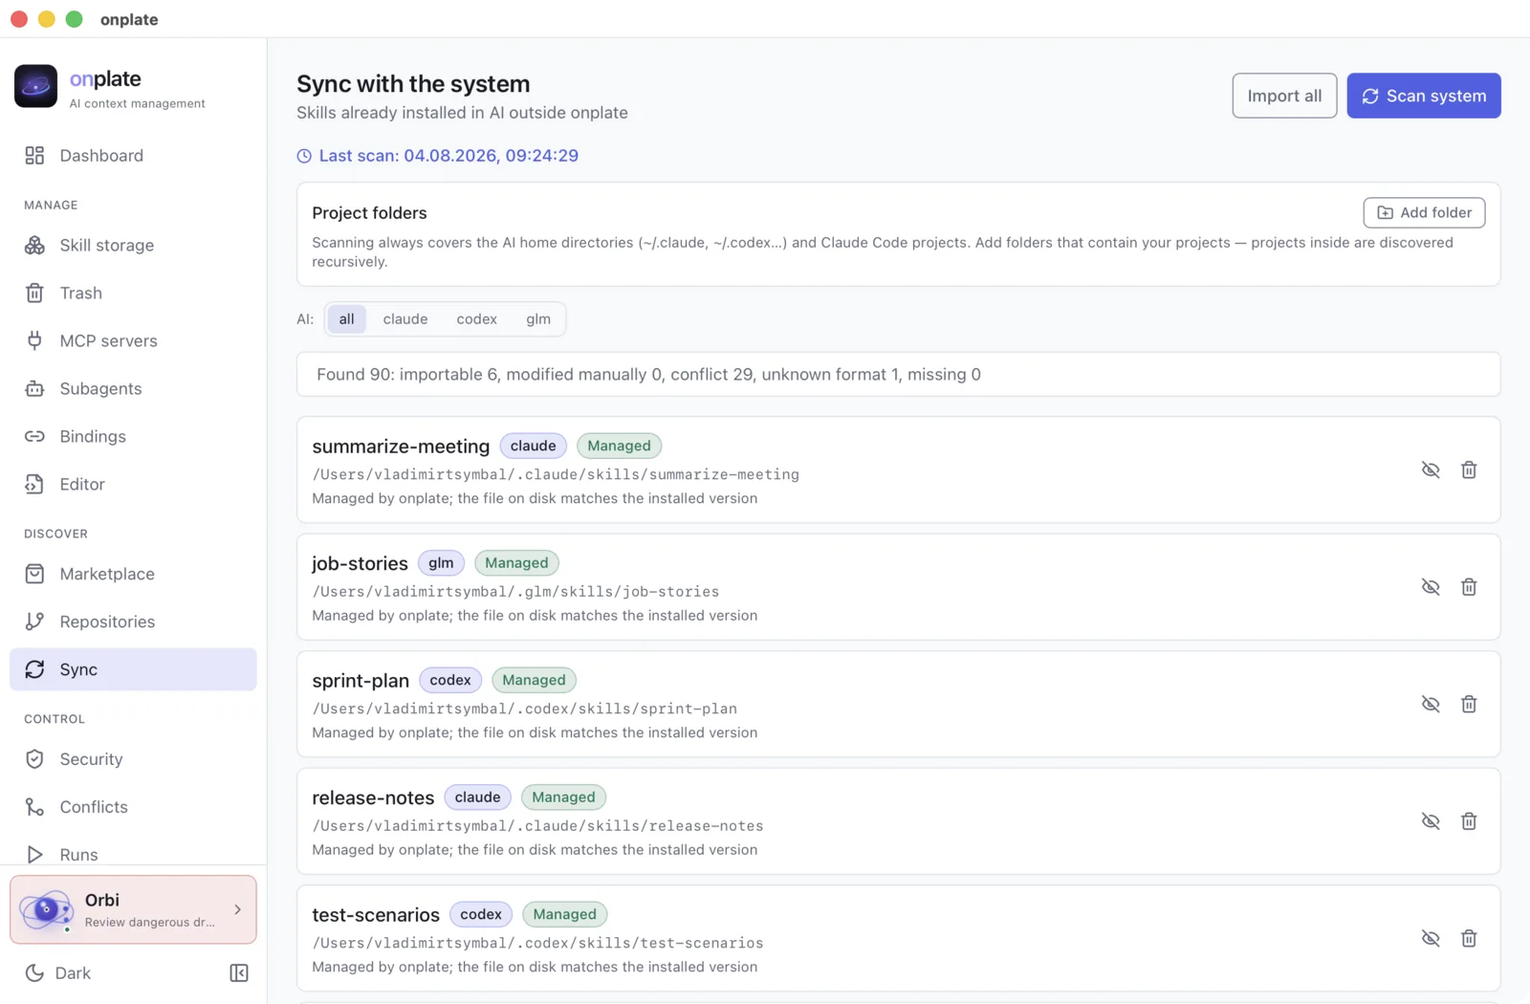
Task: Click Add folder button
Action: click(1424, 212)
